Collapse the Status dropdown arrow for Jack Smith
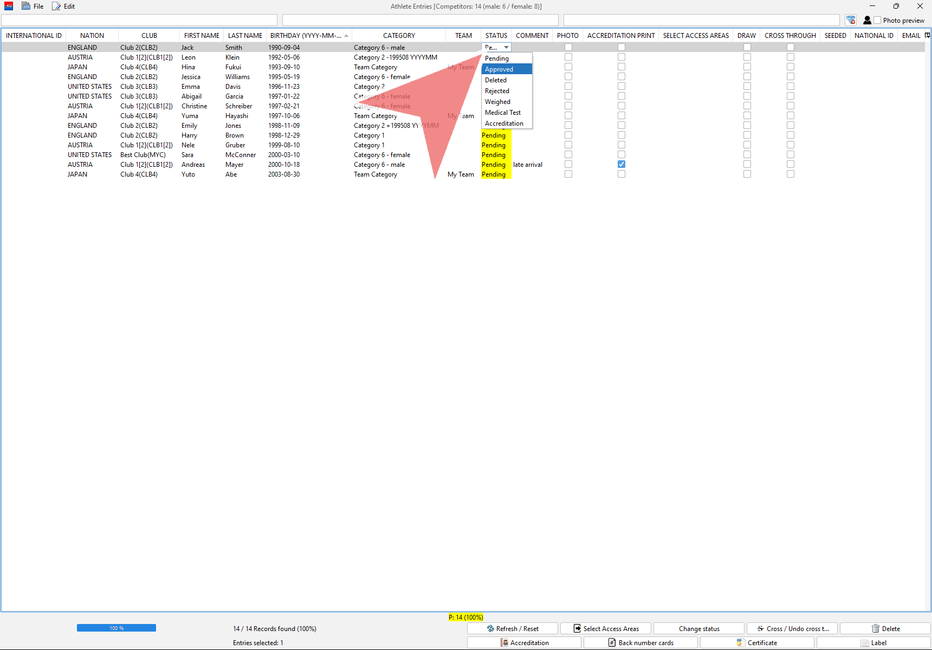The image size is (932, 650). coord(506,48)
